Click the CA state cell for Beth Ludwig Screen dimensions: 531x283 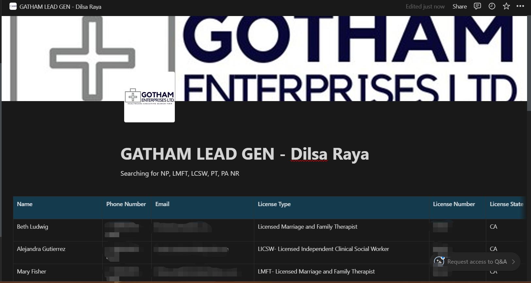(x=506, y=230)
